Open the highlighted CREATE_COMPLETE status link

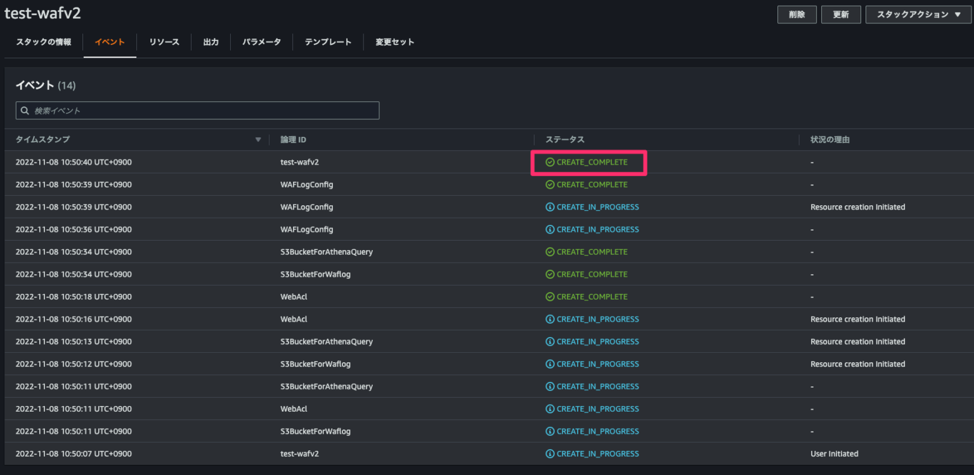coord(591,162)
